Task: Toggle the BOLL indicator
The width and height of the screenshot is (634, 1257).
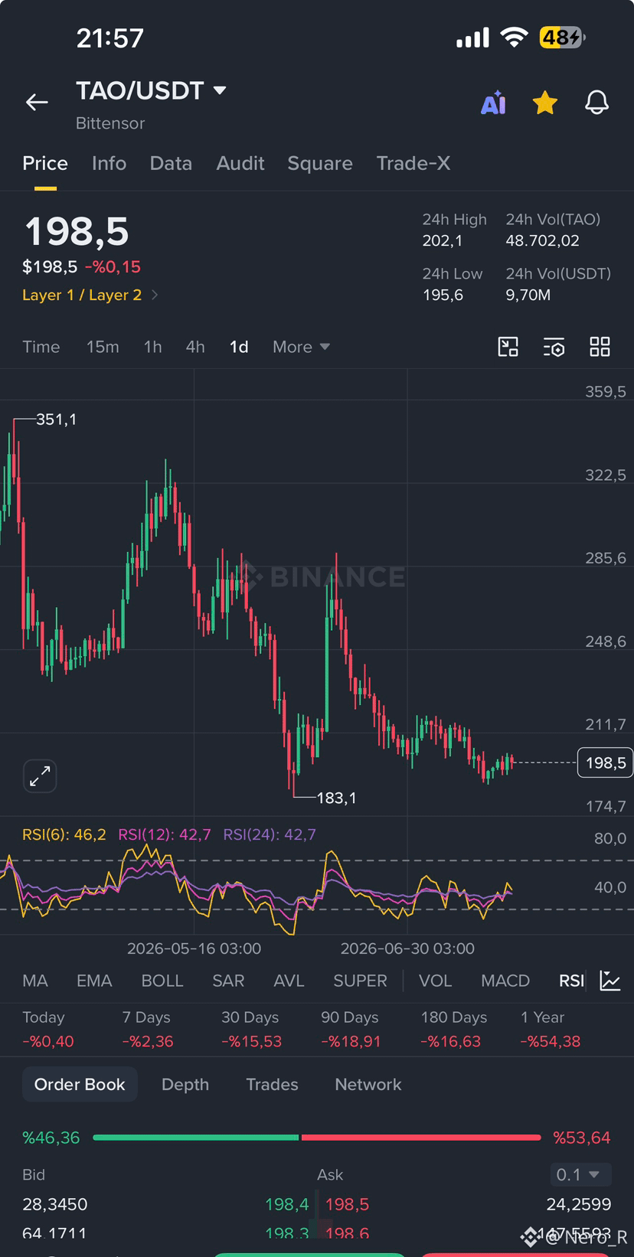Action: coord(162,981)
